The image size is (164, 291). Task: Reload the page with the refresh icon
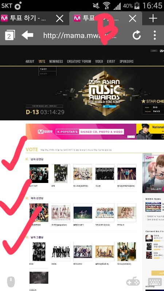pyautogui.click(x=137, y=35)
